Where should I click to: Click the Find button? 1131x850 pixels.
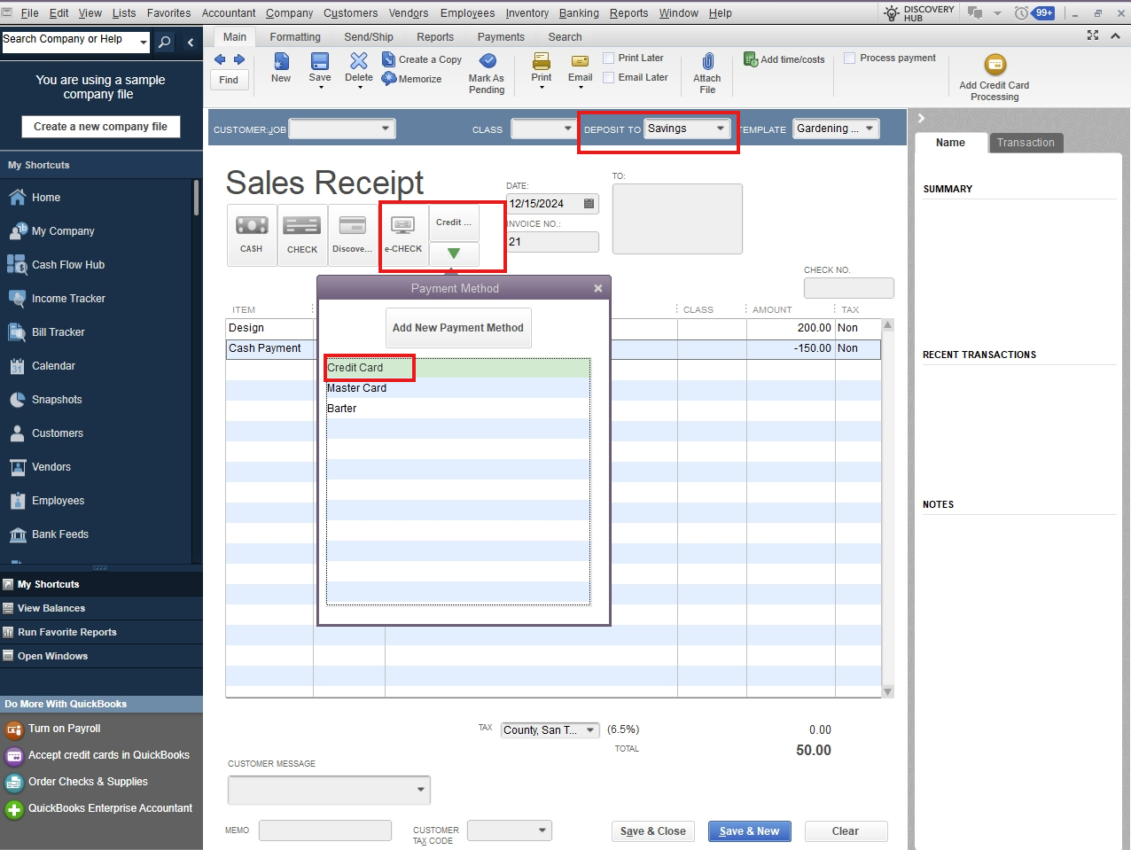tap(229, 80)
